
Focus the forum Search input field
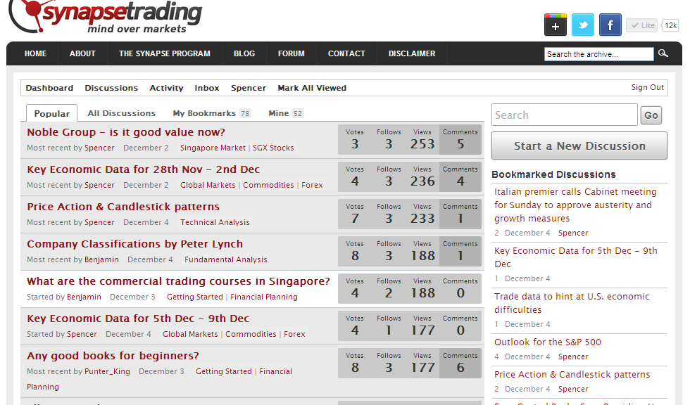point(564,115)
